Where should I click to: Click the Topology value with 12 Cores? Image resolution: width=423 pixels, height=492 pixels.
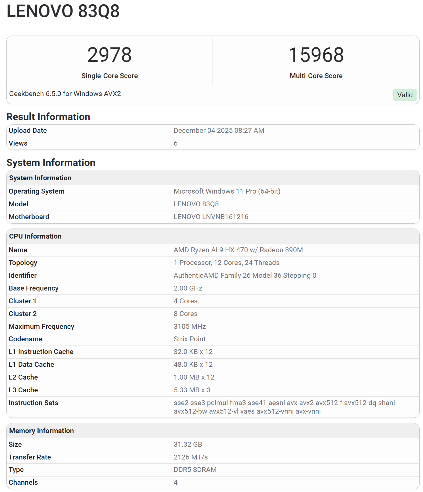(x=226, y=263)
